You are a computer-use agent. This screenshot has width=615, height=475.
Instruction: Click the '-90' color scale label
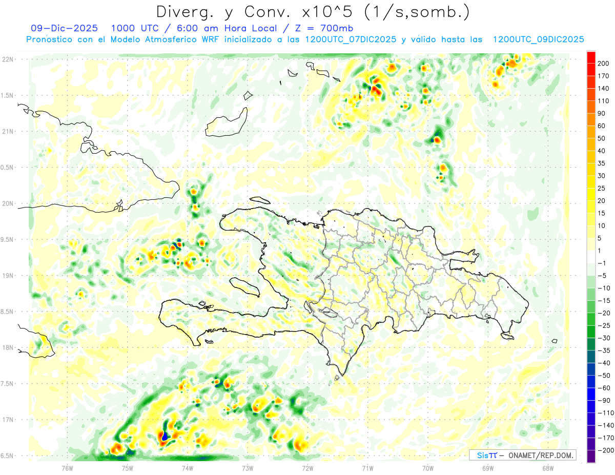[x=605, y=400]
